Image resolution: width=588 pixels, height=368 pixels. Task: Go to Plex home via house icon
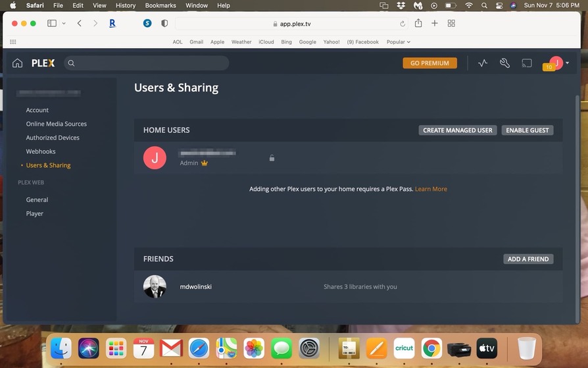17,63
